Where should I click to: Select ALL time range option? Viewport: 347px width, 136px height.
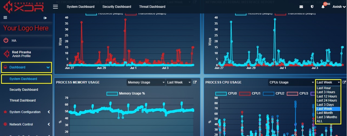[328, 121]
